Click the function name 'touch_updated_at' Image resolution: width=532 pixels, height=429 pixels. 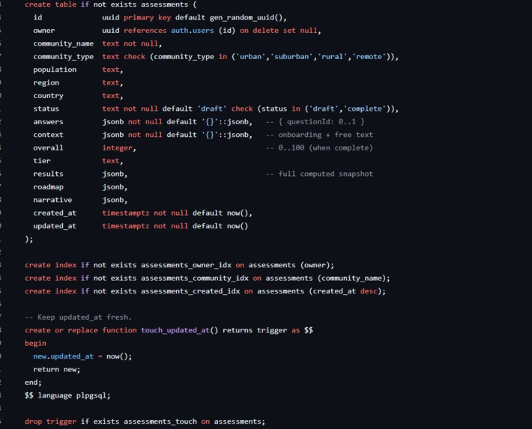pos(175,330)
